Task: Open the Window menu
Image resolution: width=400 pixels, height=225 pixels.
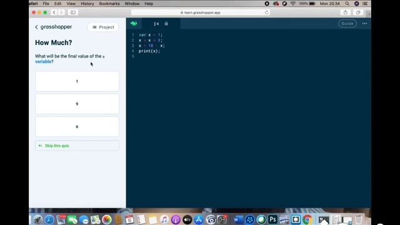Action: (132, 4)
